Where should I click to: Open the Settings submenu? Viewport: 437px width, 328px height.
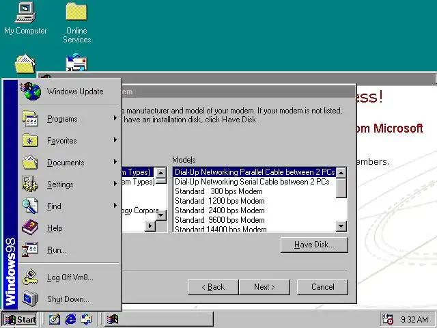click(70, 184)
